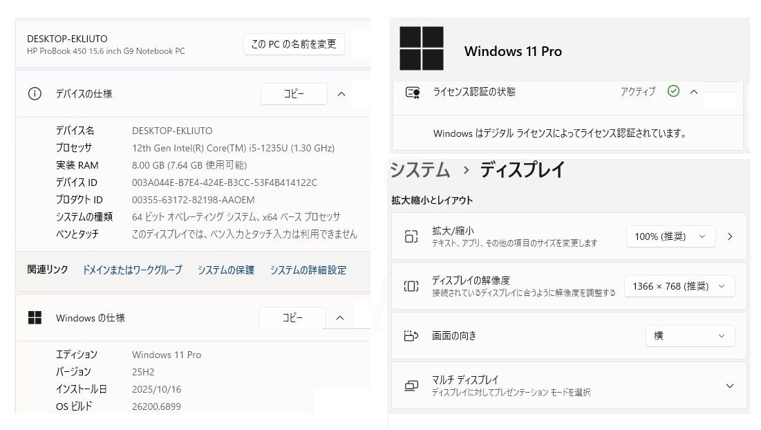Click the 関連リンク label
Screen dimensions: 761x430
pyautogui.click(x=48, y=270)
